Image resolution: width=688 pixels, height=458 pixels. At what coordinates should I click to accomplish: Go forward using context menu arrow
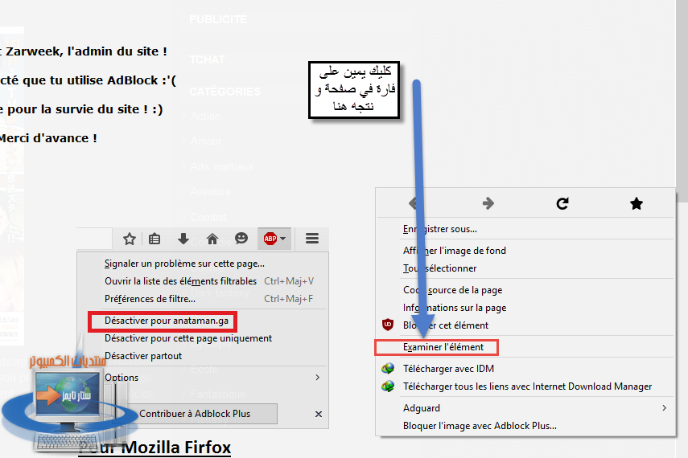tap(488, 203)
